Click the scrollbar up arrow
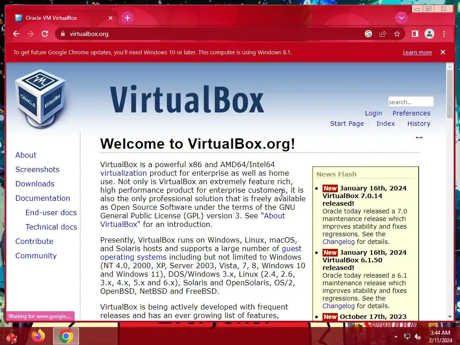 click(x=450, y=67)
